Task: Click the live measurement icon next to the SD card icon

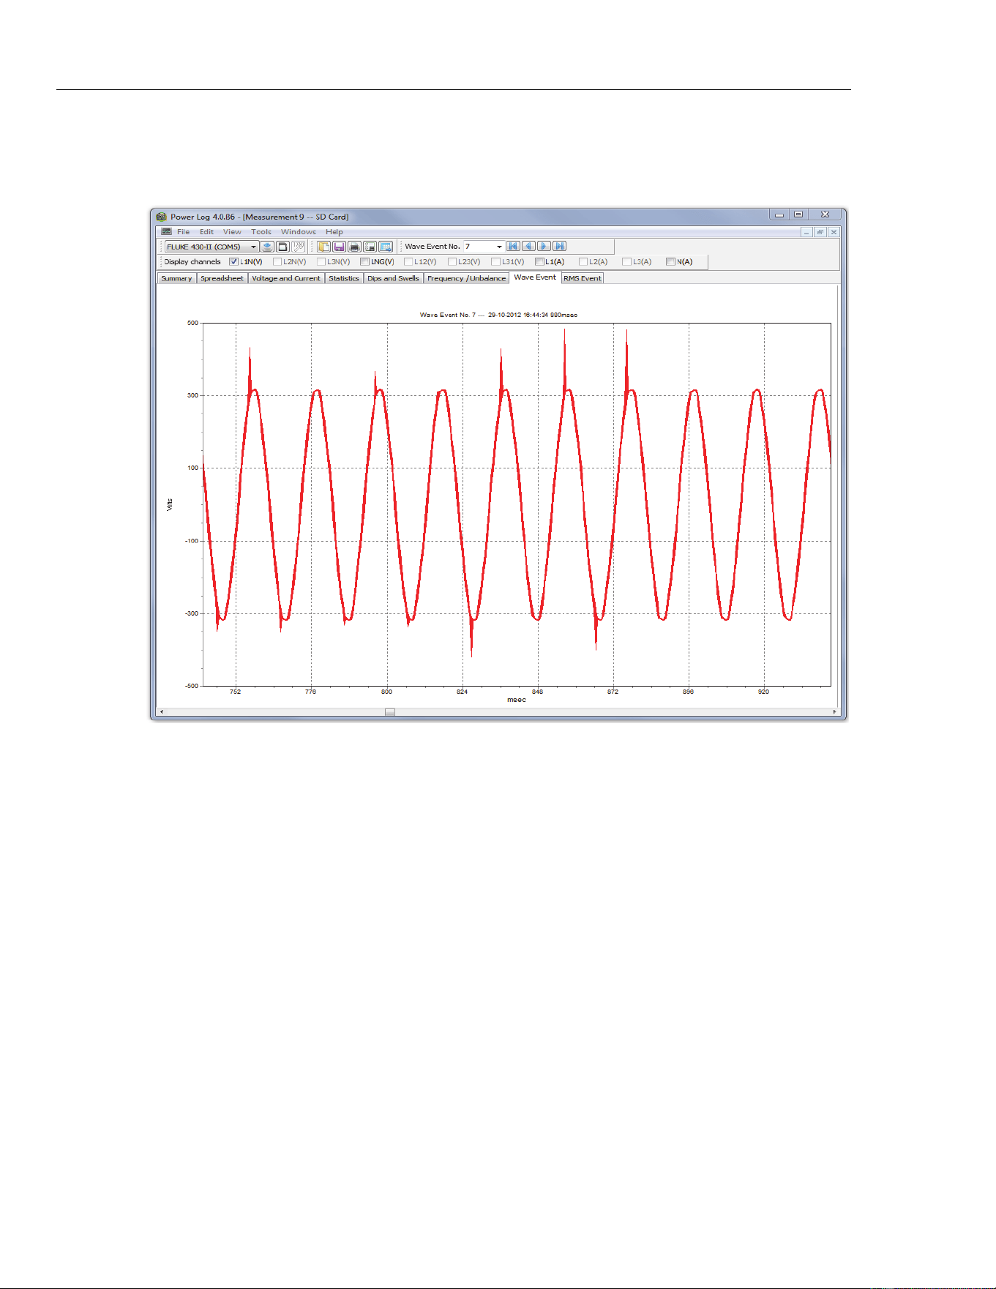Action: click(298, 247)
